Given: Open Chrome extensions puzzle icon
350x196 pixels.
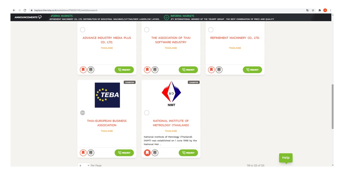Looking at the screenshot, I should 319,10.
